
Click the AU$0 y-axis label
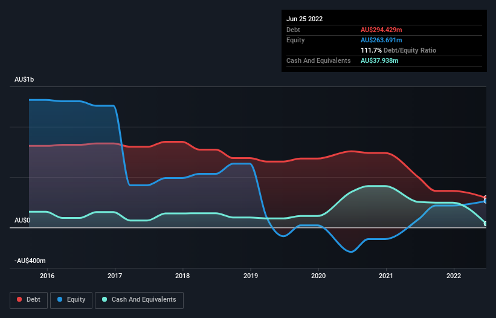[22, 220]
